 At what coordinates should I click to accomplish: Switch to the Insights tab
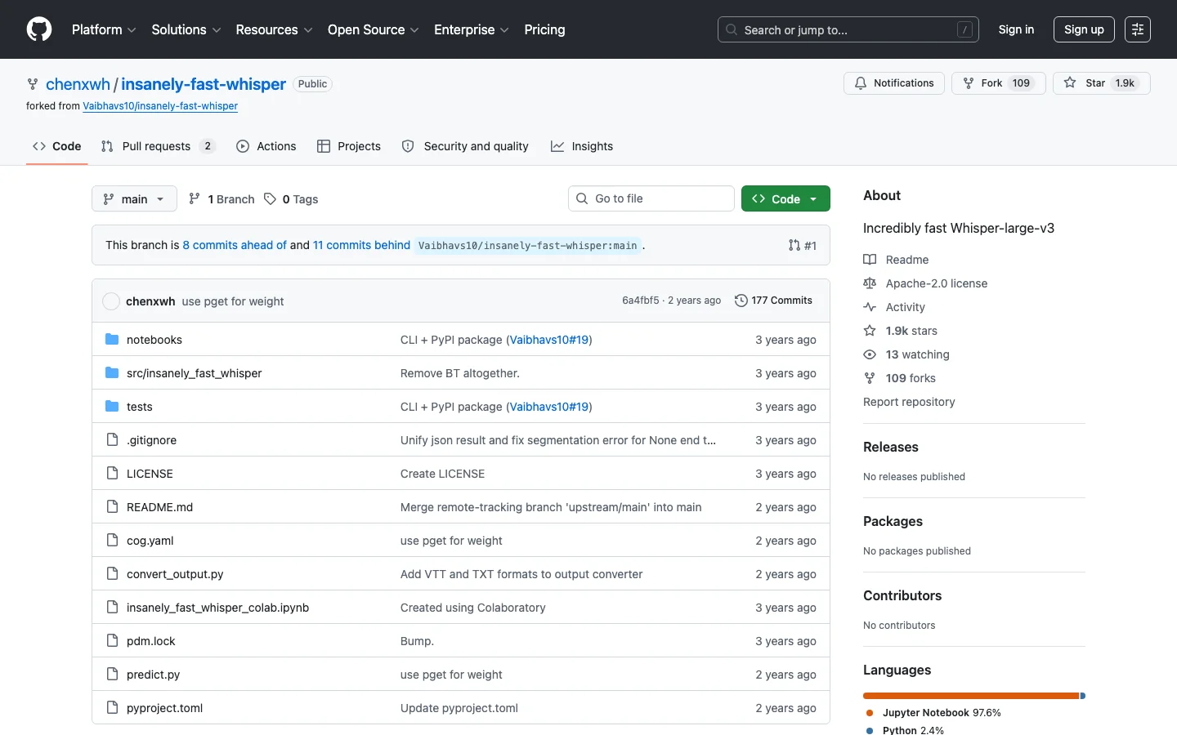(x=582, y=146)
